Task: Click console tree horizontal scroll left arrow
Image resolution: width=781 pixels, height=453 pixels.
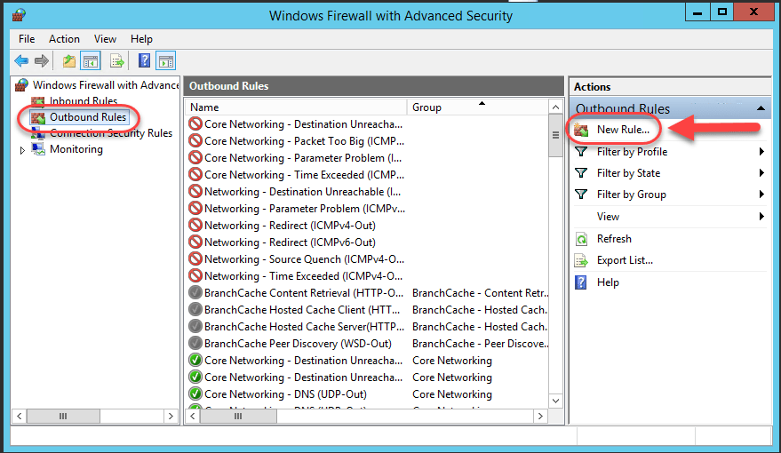Action: click(x=20, y=417)
